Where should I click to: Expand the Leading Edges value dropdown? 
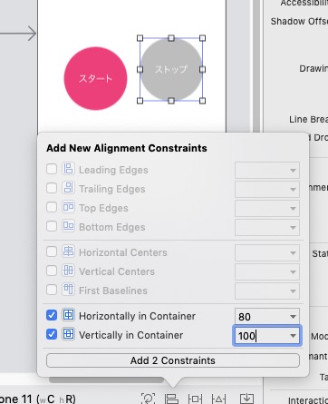tap(293, 170)
